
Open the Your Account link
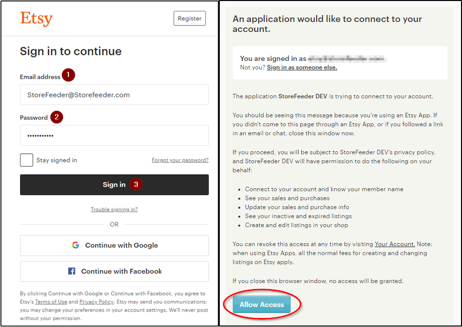pos(395,244)
